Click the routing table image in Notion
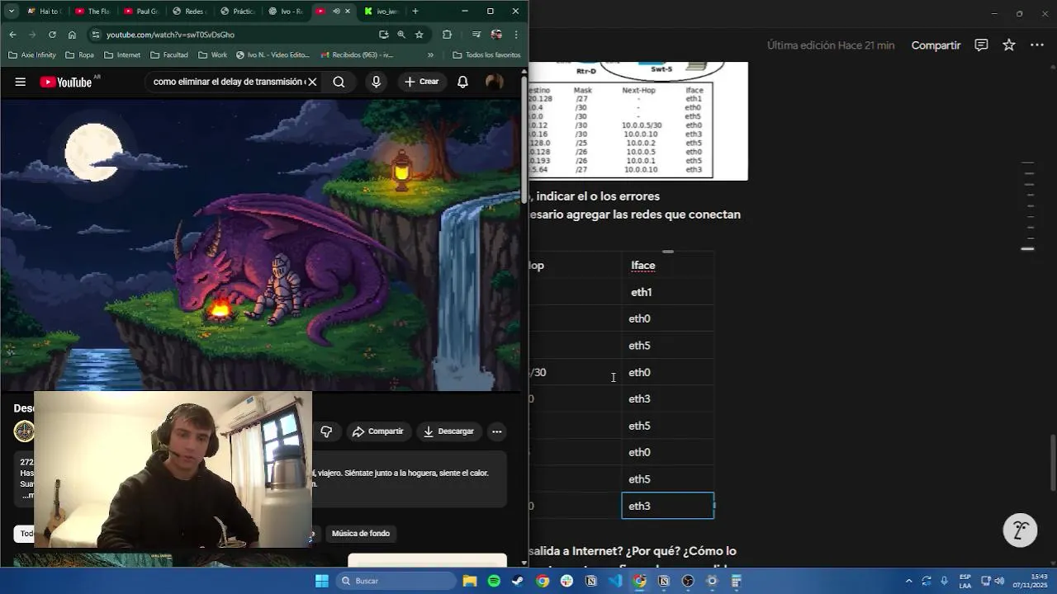 [638, 120]
